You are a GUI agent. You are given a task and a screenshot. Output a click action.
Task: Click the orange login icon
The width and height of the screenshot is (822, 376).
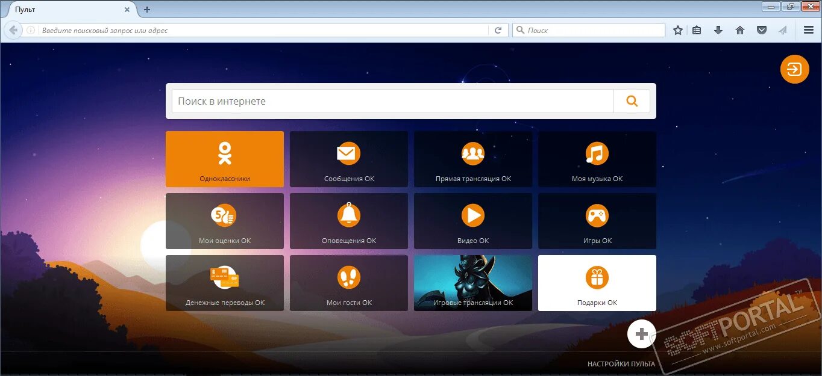795,69
